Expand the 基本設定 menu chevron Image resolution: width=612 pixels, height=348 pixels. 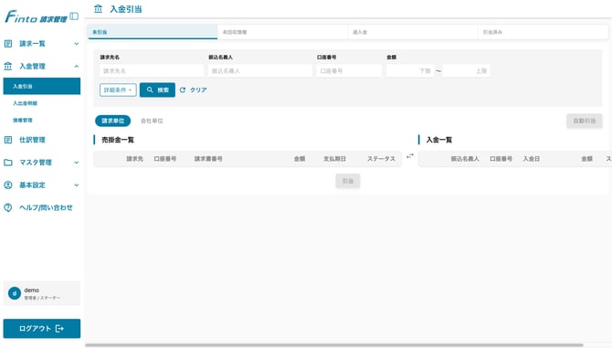tap(77, 185)
